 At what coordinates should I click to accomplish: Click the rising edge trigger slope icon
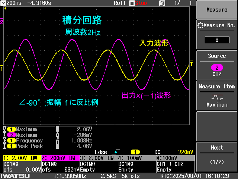[x=117, y=152]
